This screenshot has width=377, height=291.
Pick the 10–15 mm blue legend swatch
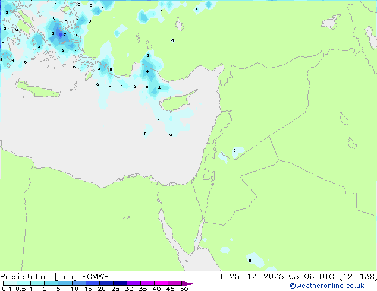(79, 283)
